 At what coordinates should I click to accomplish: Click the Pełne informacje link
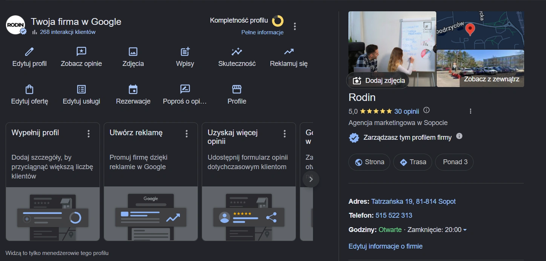pos(262,32)
